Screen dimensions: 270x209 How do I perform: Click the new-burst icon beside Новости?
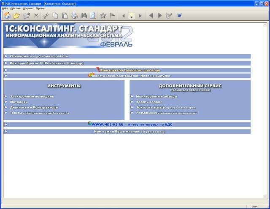[x=90, y=74]
